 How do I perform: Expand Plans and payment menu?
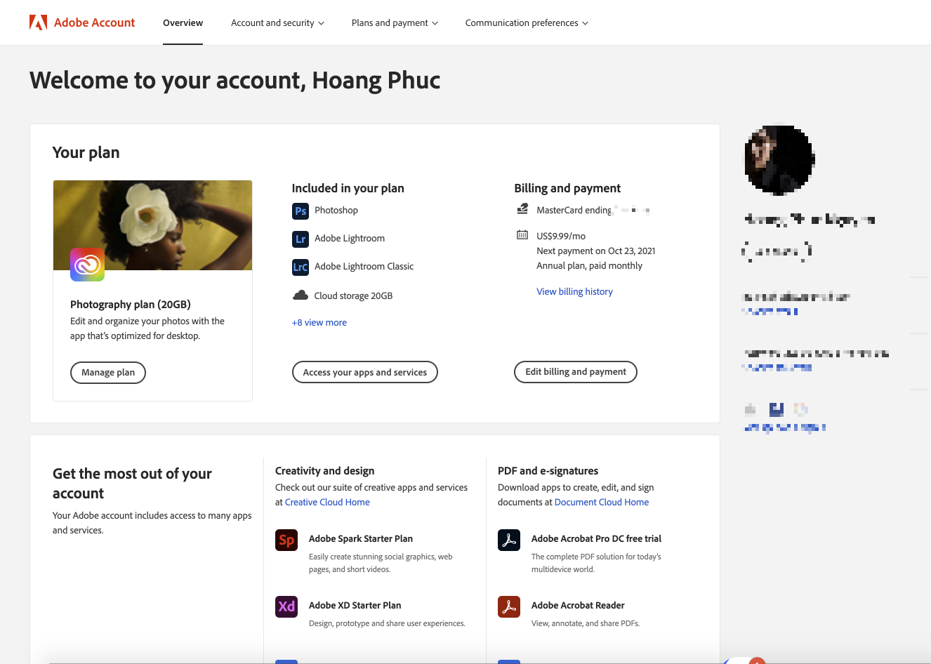pos(395,22)
